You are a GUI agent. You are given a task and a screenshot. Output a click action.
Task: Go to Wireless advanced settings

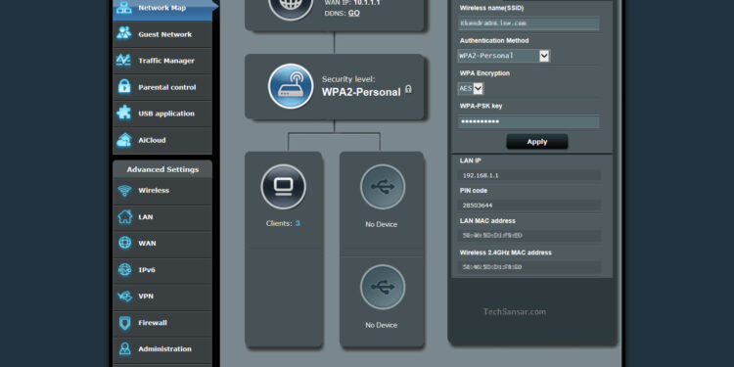click(x=162, y=191)
